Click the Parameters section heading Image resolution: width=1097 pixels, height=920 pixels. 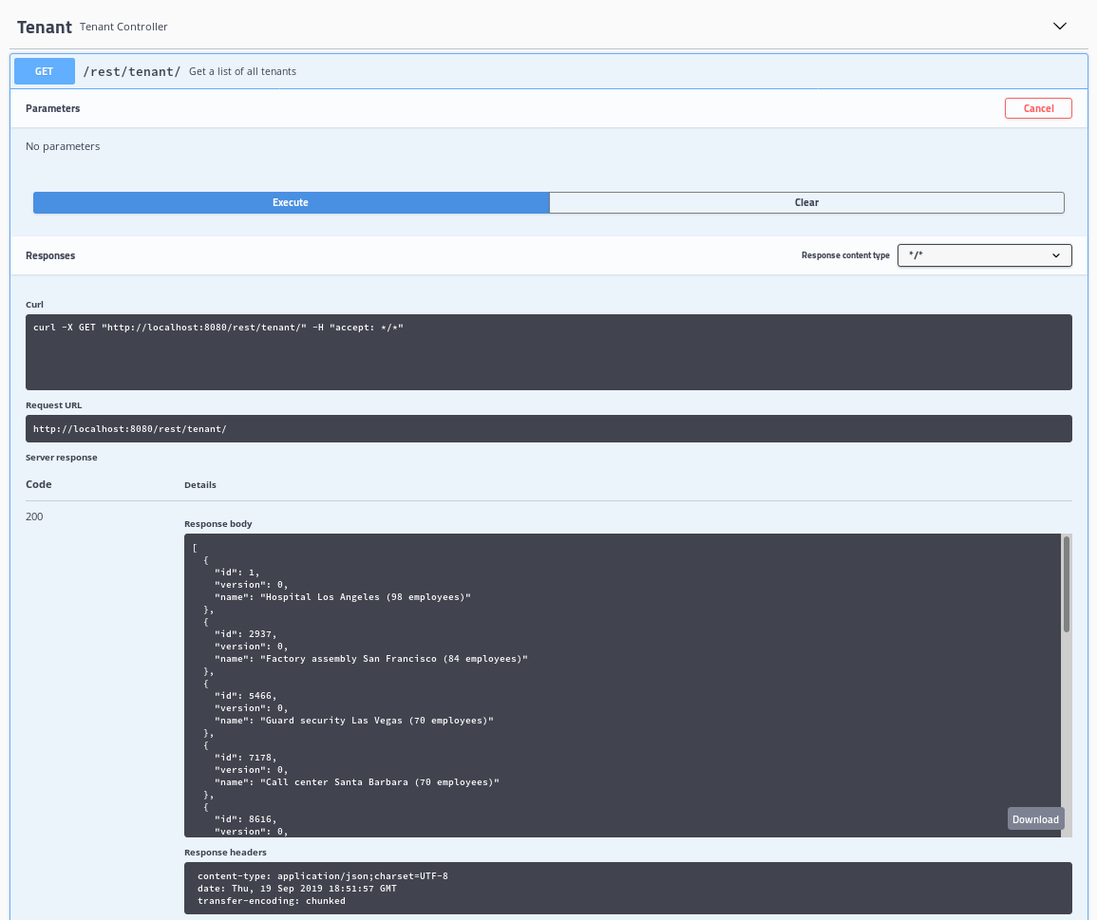point(53,108)
